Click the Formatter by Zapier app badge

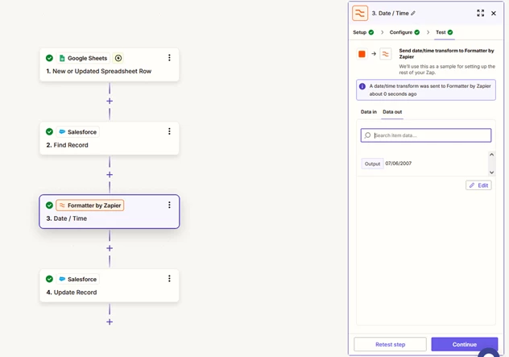click(90, 205)
